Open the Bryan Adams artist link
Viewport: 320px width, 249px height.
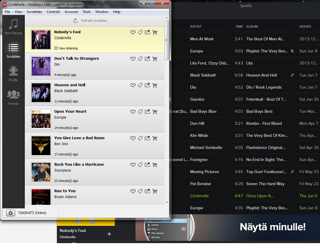coord(65,197)
